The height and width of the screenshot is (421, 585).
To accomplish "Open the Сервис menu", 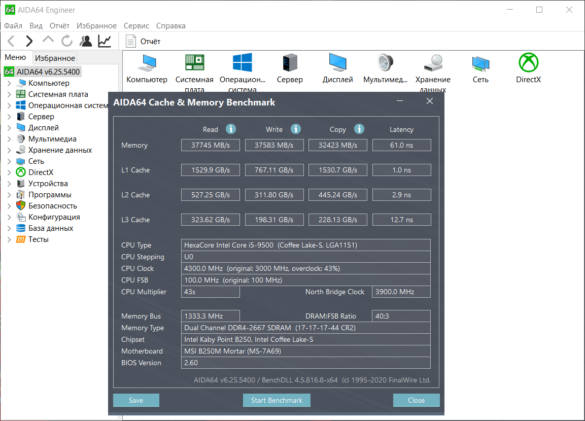I will pos(136,26).
